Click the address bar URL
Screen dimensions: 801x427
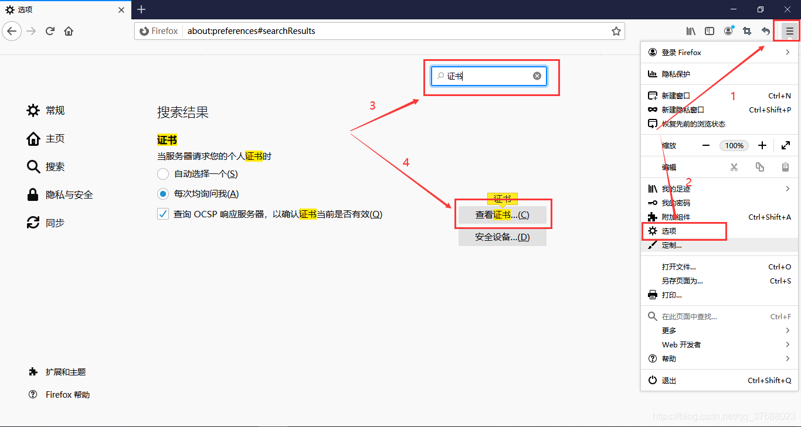tap(252, 31)
